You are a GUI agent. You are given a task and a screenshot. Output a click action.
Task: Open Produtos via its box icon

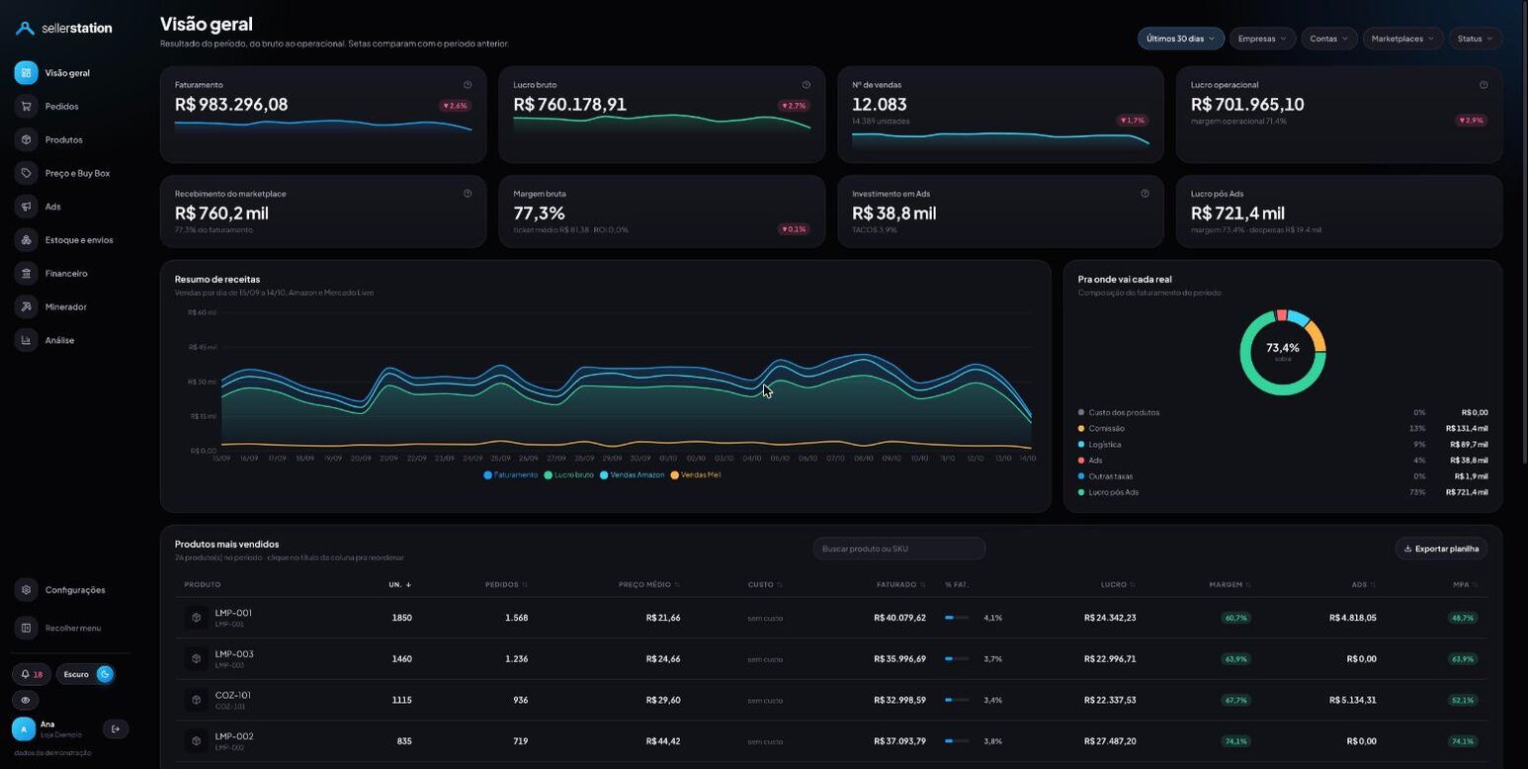[x=26, y=139]
